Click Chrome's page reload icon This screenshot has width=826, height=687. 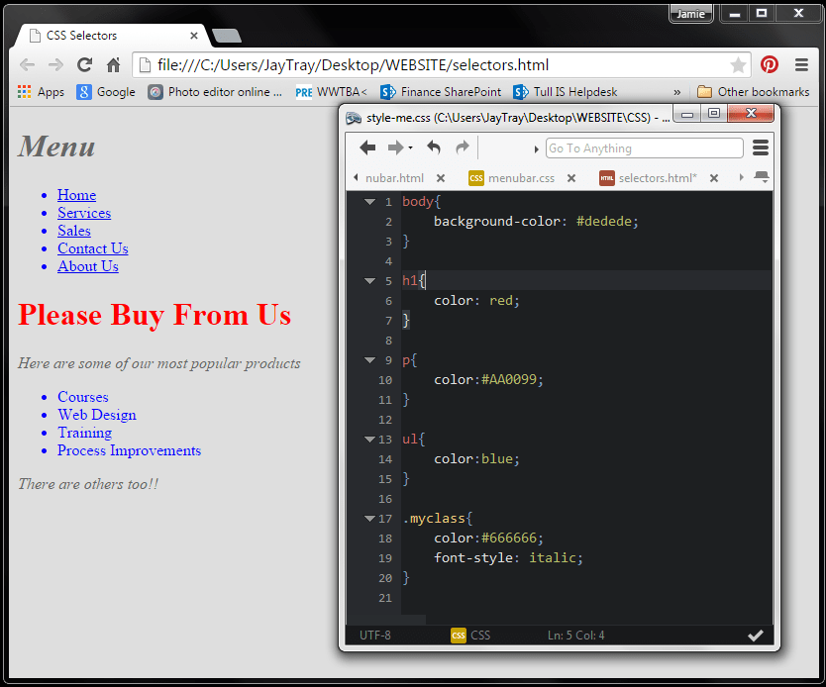click(84, 63)
